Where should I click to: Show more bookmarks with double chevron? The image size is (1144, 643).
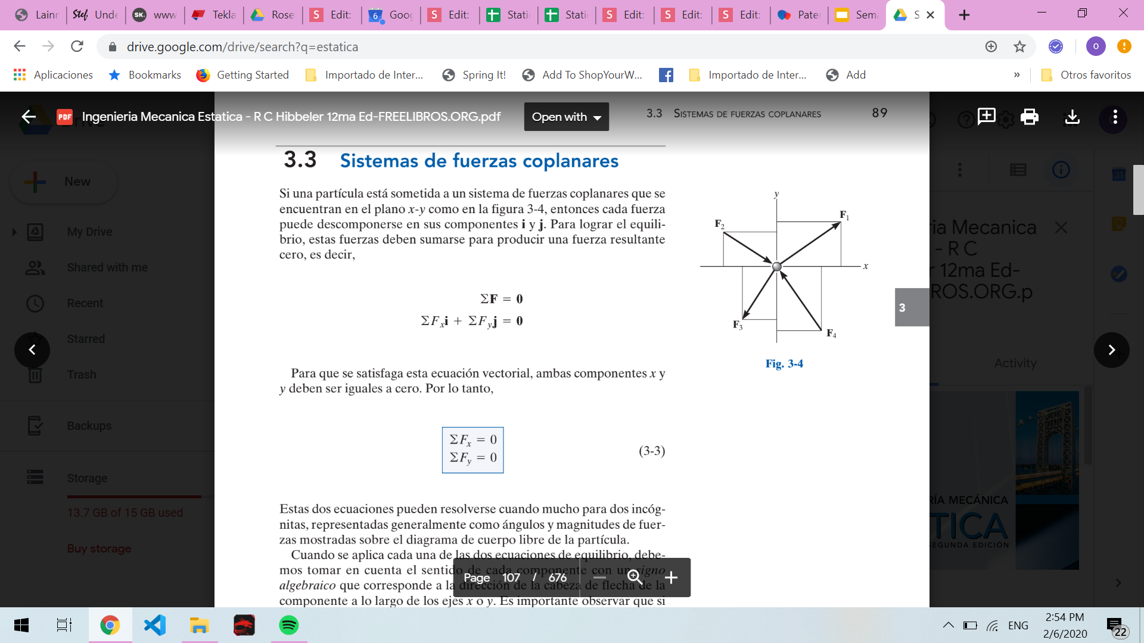click(x=1016, y=75)
